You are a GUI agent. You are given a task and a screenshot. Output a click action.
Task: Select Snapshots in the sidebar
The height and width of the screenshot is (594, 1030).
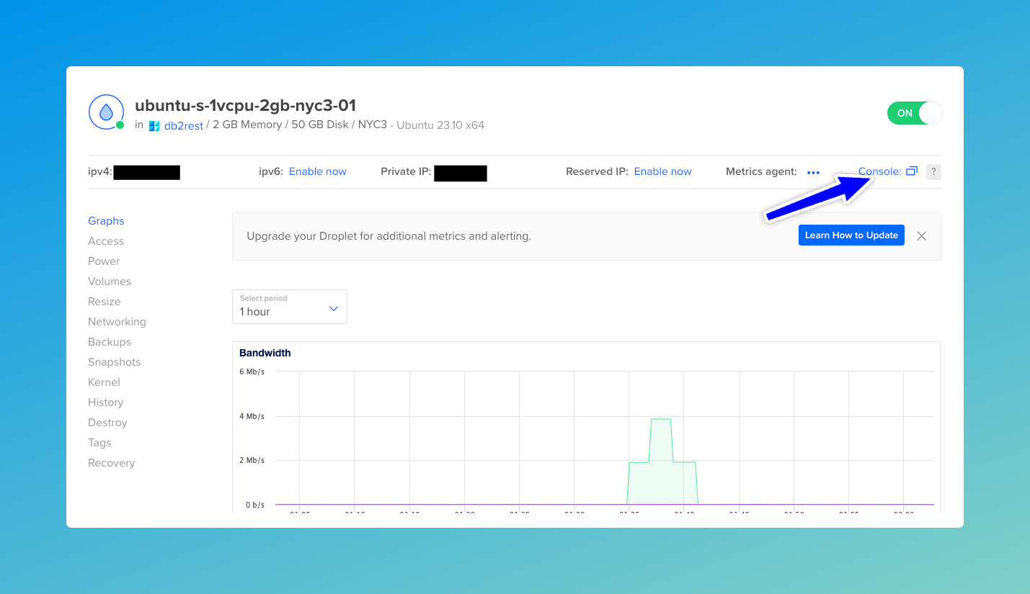114,362
